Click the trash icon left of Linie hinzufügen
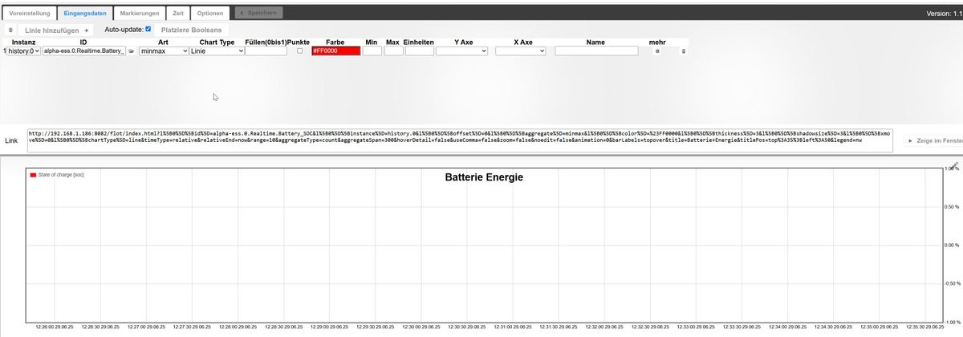This screenshot has height=337, width=963. [10, 30]
